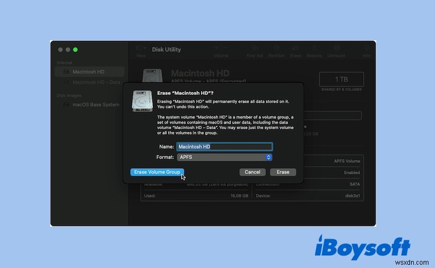Click the Partition toolbar icon
Viewport: 435px width, 268px height.
click(276, 48)
